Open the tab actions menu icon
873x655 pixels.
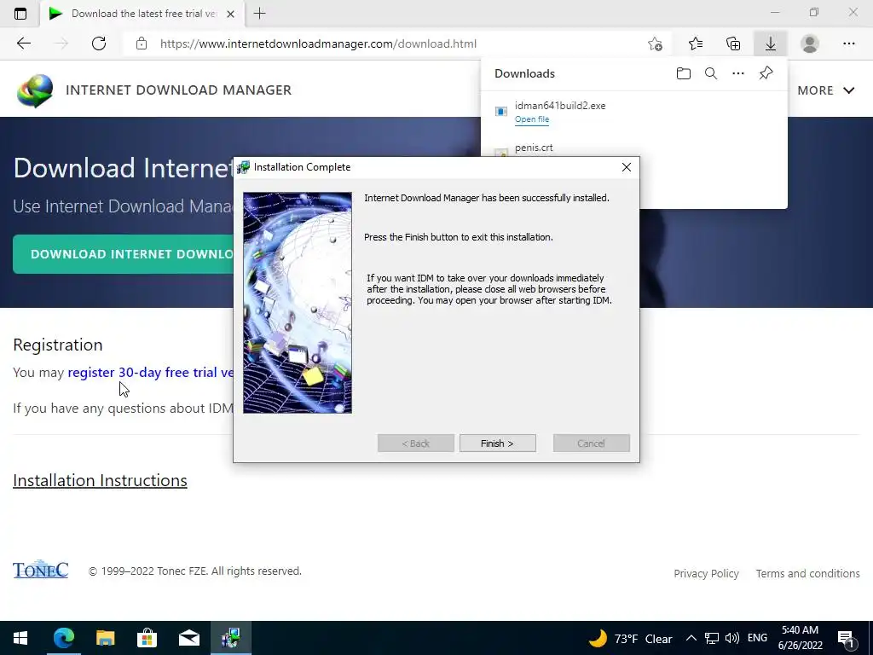[20, 14]
